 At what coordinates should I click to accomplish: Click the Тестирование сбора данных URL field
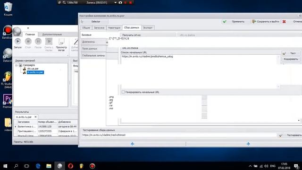(179, 135)
